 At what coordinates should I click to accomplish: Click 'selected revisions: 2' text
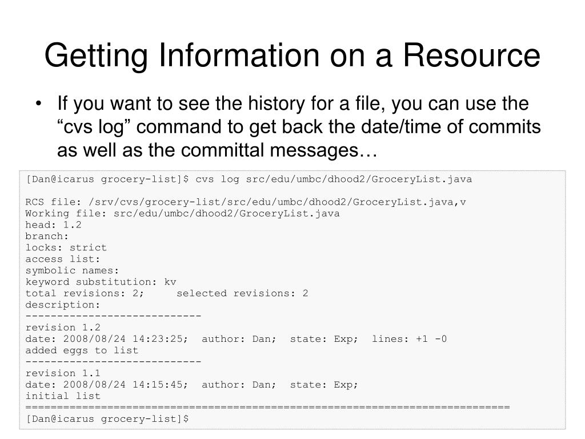(x=242, y=294)
